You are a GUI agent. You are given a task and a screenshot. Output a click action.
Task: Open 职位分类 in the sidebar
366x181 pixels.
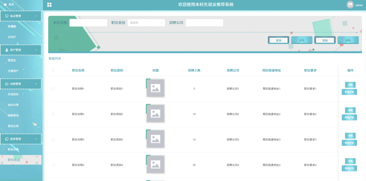[13, 149]
